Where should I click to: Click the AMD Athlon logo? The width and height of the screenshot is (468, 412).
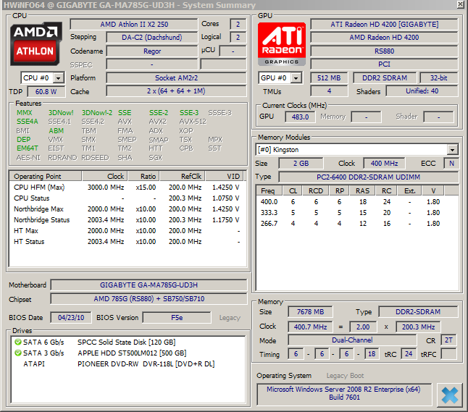[x=35, y=43]
